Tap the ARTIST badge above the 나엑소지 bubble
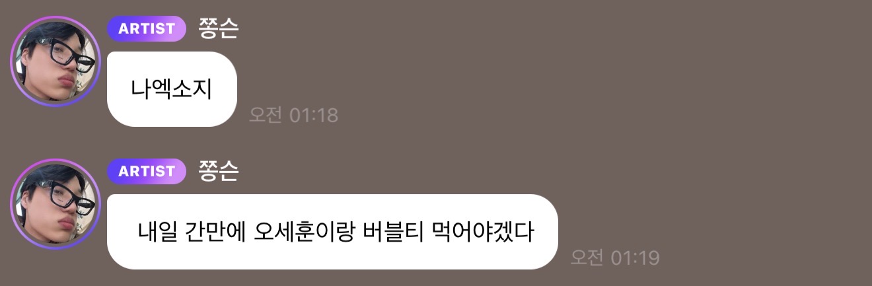 click(147, 28)
